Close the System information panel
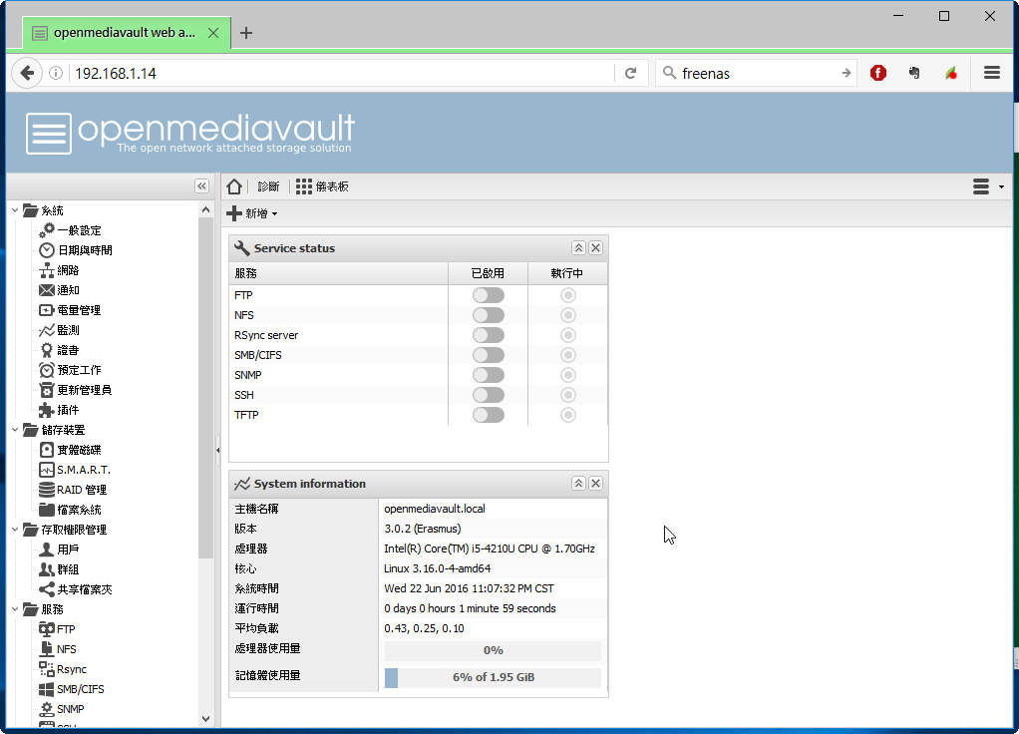The height and width of the screenshot is (734, 1019). tap(595, 483)
